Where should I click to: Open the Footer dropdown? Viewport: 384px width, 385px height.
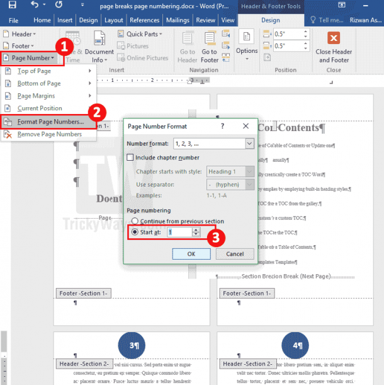[19, 46]
